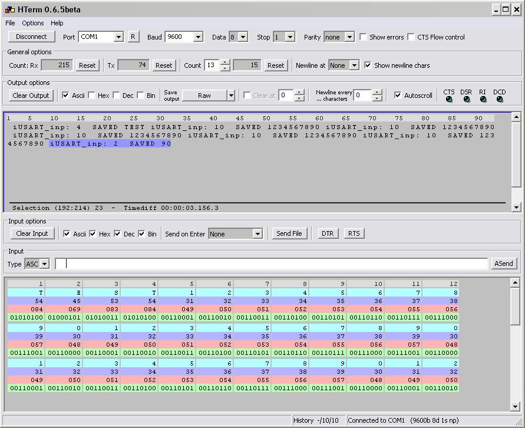This screenshot has height=428, width=525.
Task: Enable CTS Flow control checkbox
Action: click(x=411, y=37)
